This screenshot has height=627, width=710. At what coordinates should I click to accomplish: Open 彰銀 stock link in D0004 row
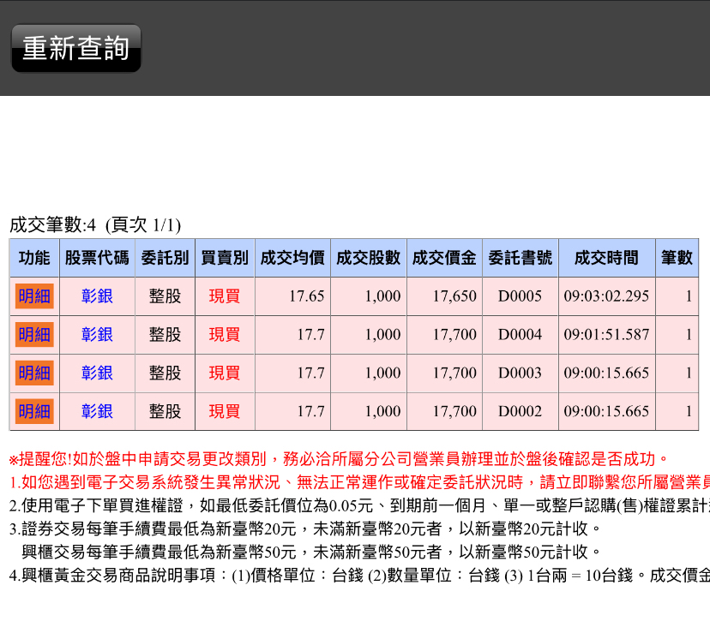pyautogui.click(x=97, y=335)
